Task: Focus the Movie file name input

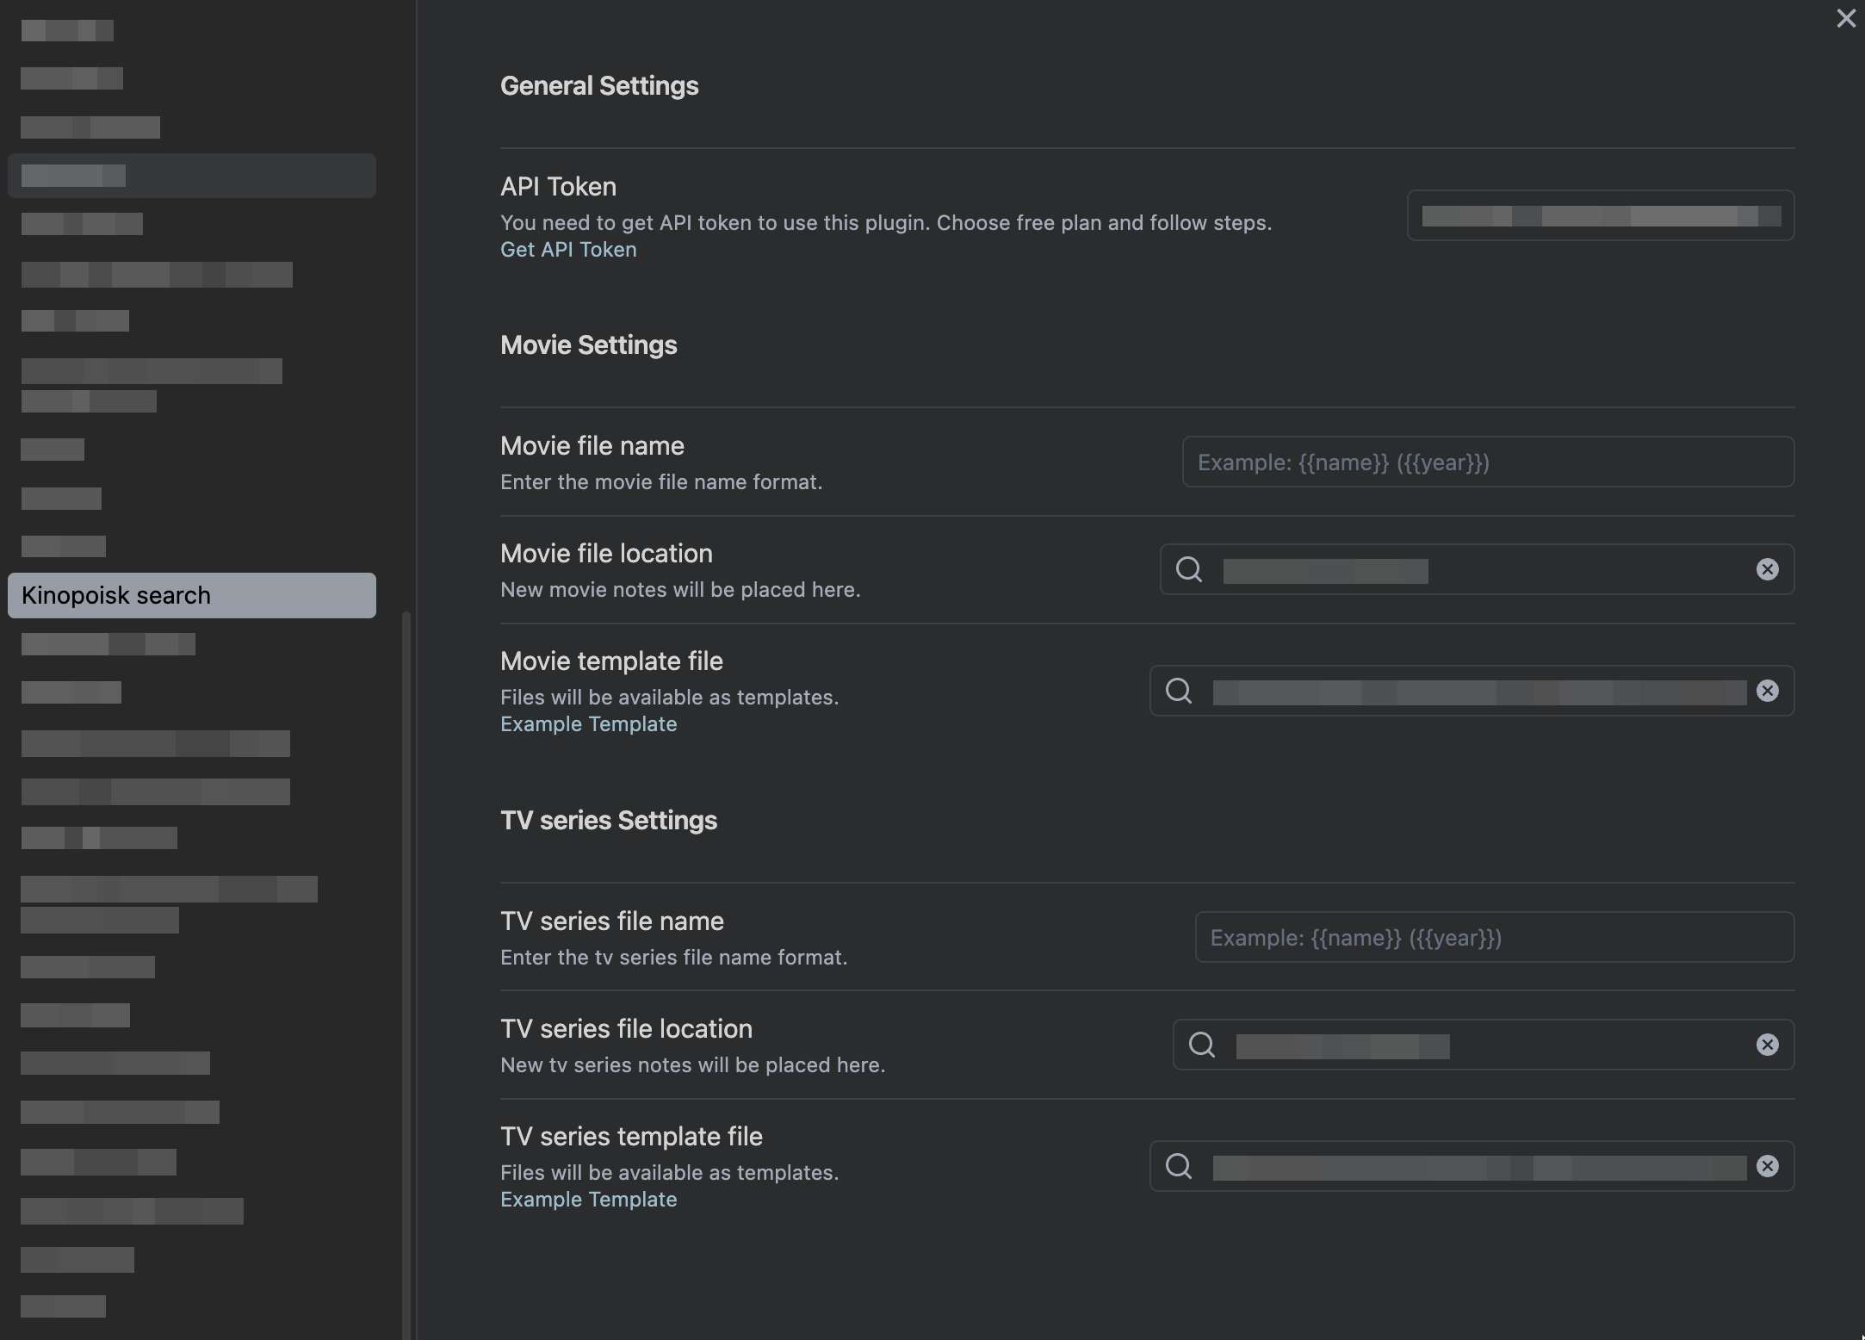Action: point(1487,462)
